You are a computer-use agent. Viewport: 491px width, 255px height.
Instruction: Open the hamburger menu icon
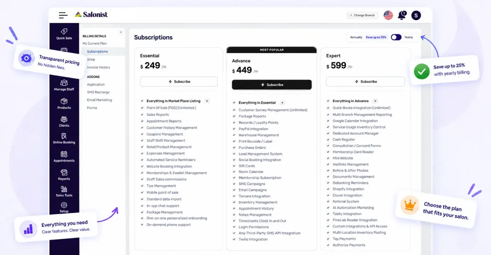(x=63, y=15)
